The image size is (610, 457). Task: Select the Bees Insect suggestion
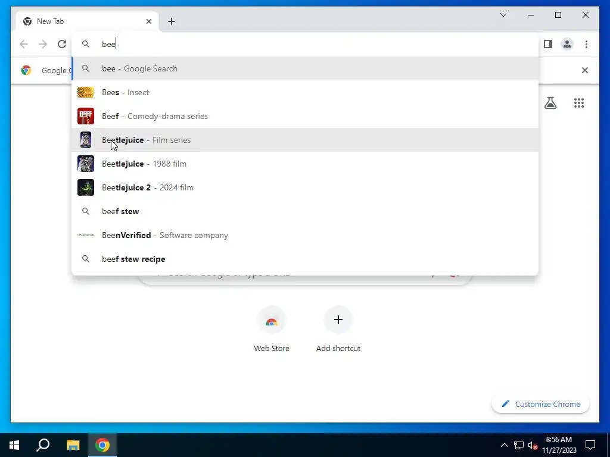(305, 92)
